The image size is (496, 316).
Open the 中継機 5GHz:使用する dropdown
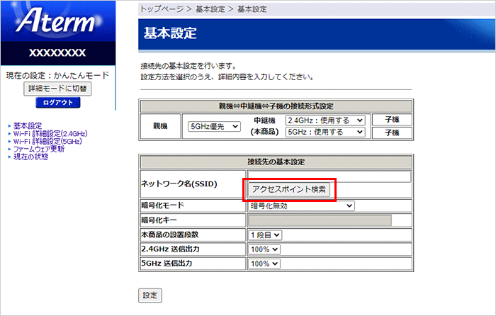pos(325,132)
